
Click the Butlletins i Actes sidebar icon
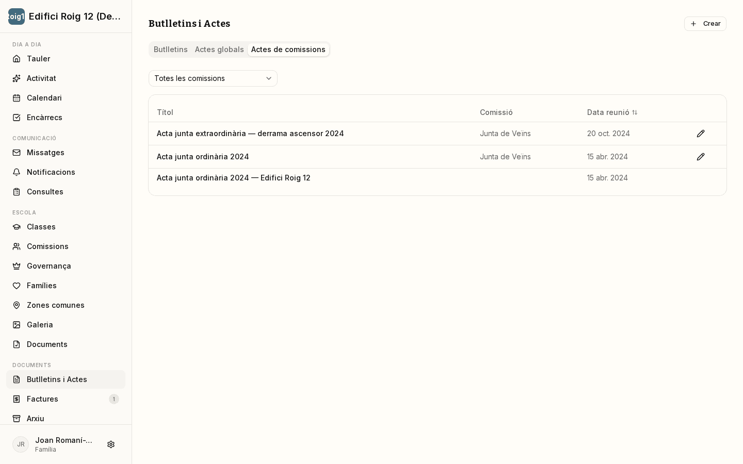pyautogui.click(x=17, y=379)
